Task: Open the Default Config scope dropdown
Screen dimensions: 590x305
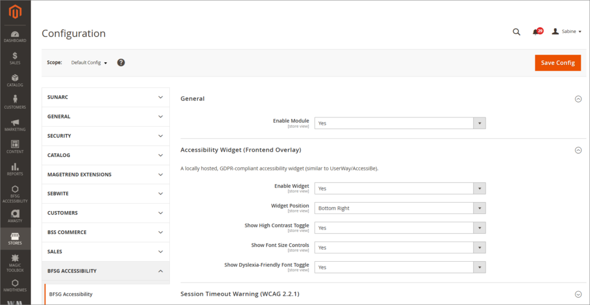Action: point(89,63)
